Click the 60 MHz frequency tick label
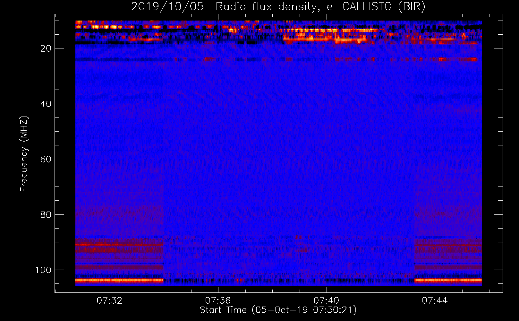 click(46, 159)
